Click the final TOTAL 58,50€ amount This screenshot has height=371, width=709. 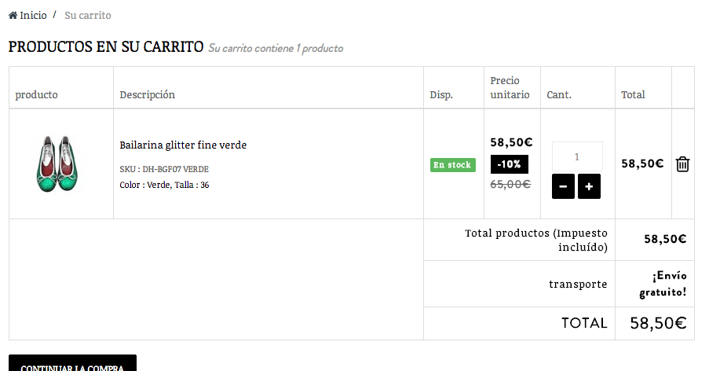[658, 323]
